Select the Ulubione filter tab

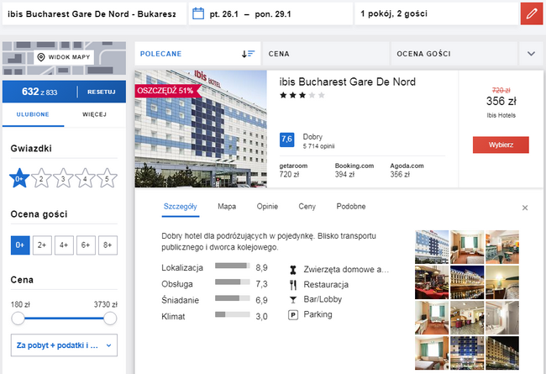(x=33, y=114)
